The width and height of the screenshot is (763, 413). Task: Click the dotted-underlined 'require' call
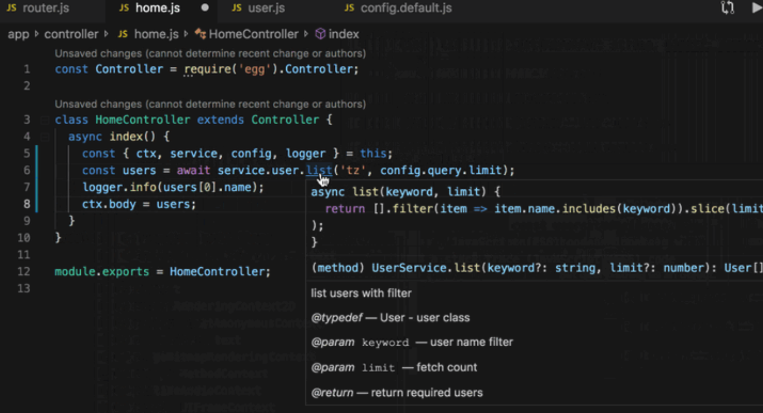coord(207,70)
